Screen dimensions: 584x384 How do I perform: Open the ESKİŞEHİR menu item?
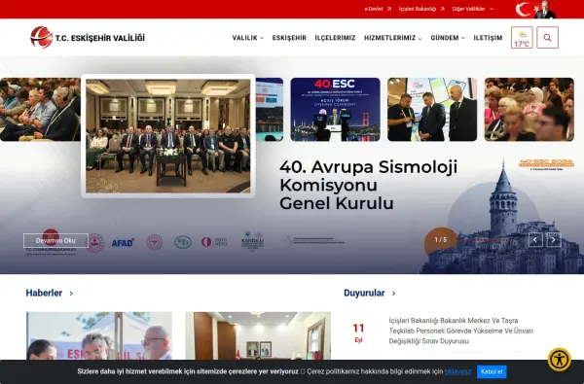pyautogui.click(x=289, y=38)
